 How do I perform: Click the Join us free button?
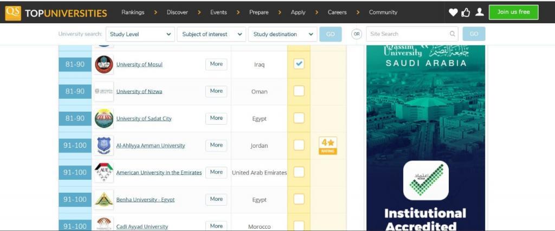tap(513, 12)
